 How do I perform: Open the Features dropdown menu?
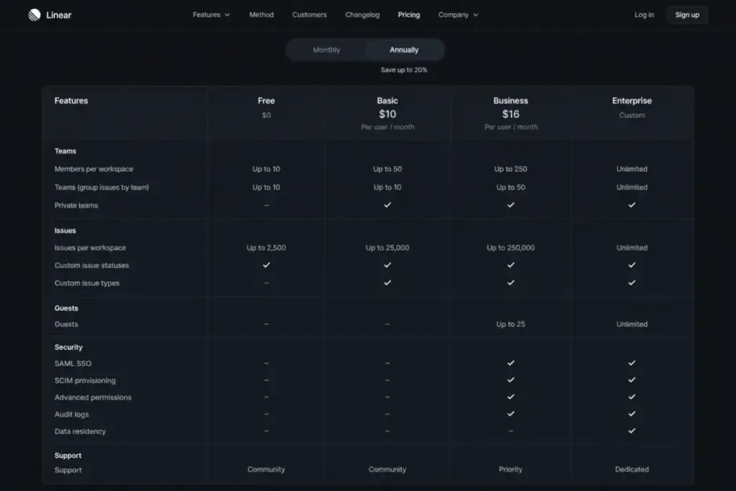[x=211, y=15]
